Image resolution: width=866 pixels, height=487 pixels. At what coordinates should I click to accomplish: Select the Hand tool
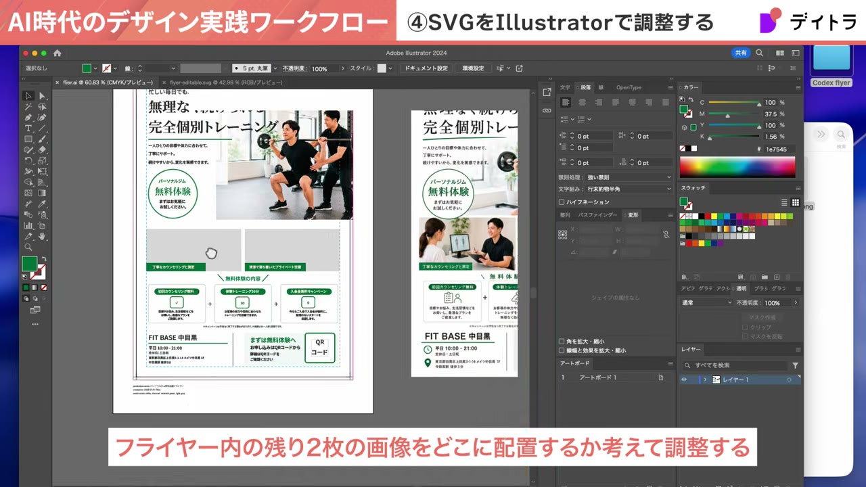(x=42, y=236)
